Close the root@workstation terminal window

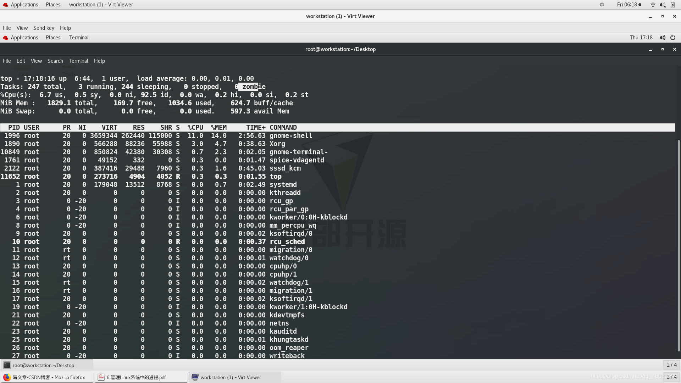tap(675, 49)
